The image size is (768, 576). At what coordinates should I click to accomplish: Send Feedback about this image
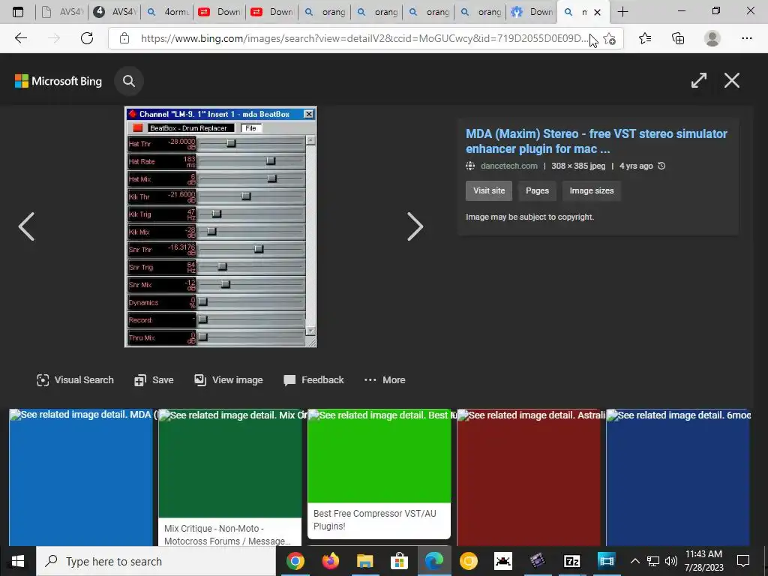click(313, 380)
